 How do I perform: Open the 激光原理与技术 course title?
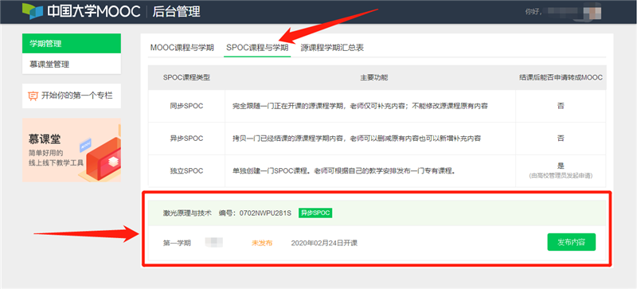coord(187,213)
